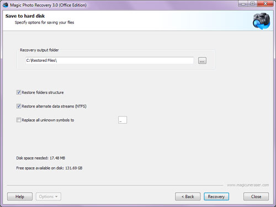Close the window with title bar X

click(266, 4)
